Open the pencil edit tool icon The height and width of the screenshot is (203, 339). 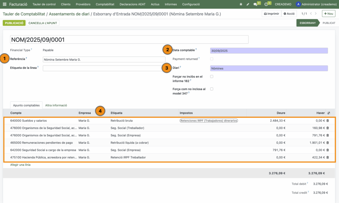248,4
